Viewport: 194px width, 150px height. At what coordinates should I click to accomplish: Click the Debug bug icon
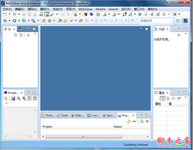(5, 21)
